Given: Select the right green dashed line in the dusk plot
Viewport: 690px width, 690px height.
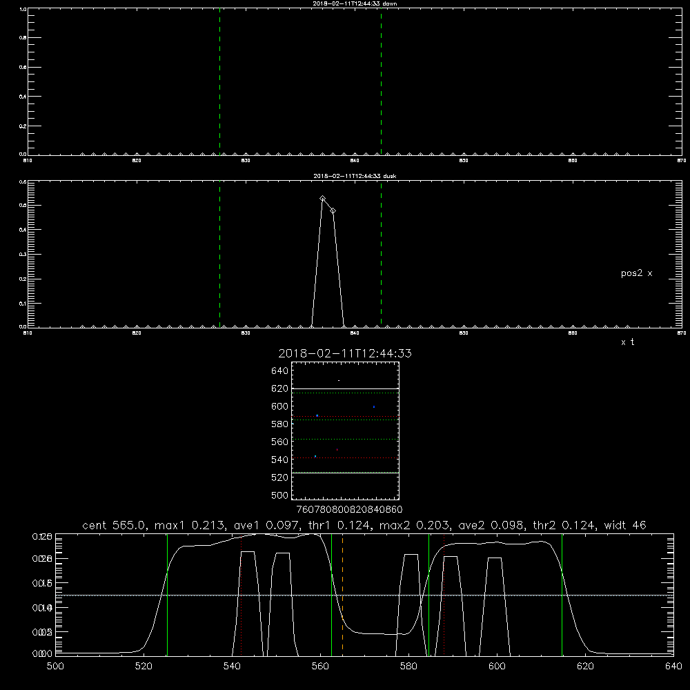Looking at the screenshot, I should 381,255.
